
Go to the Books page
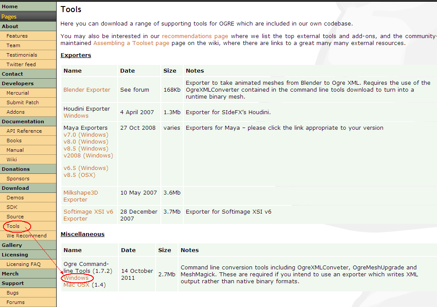pos(28,140)
